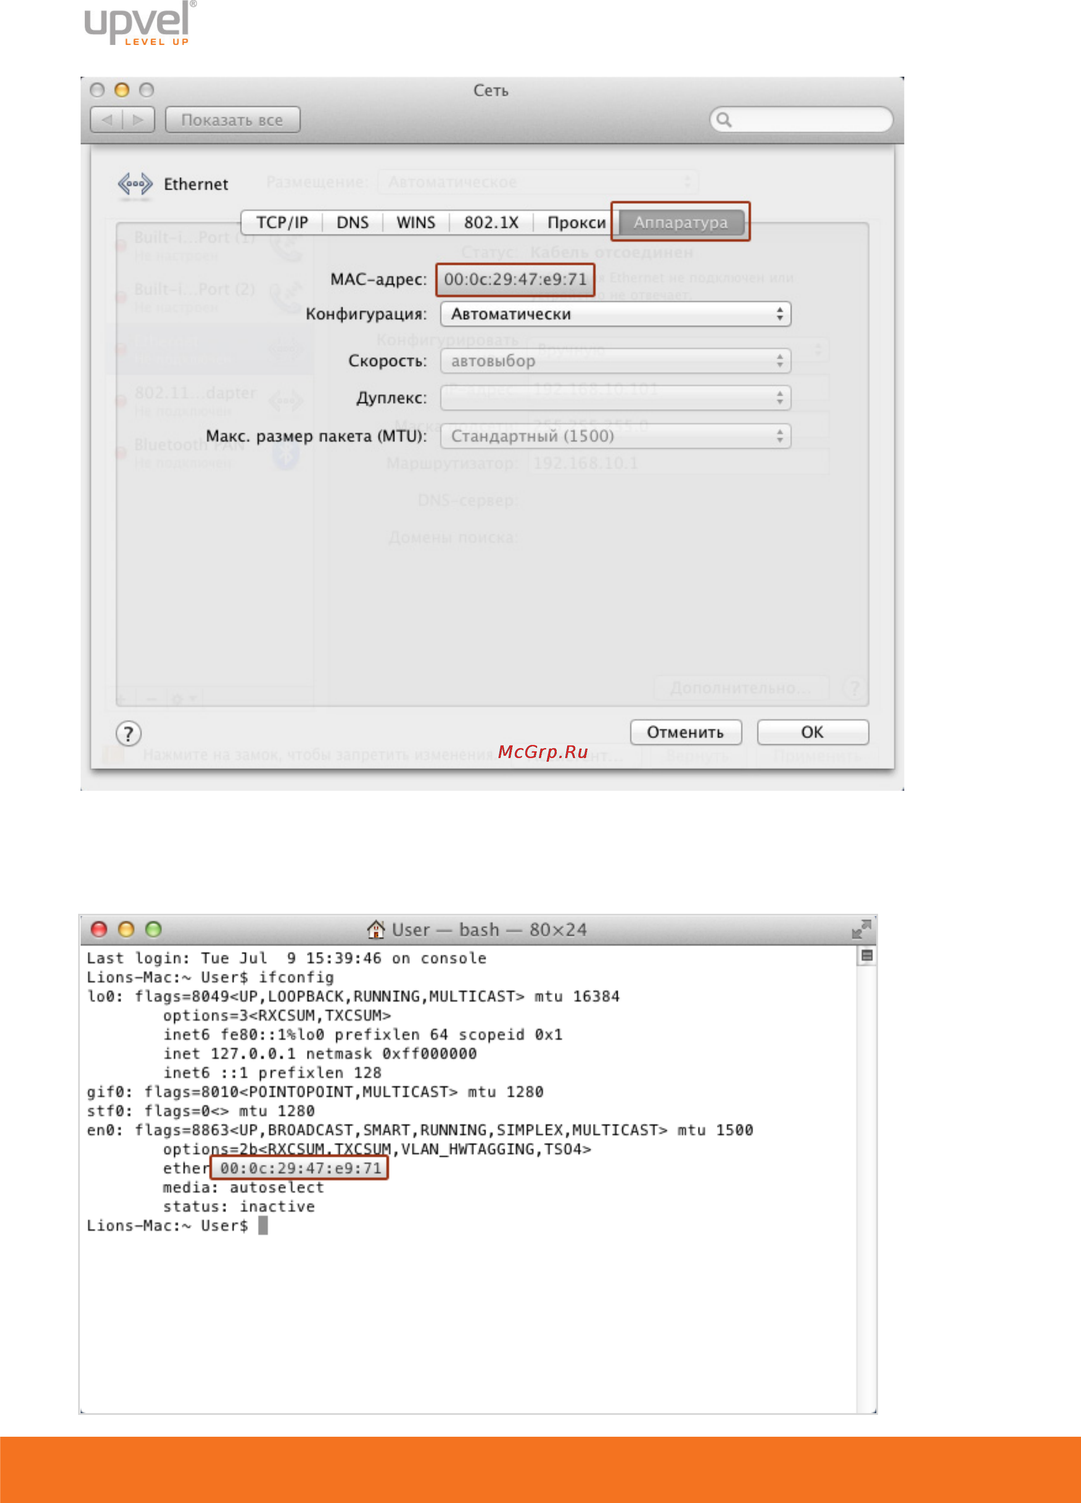Click the Показать все button
Viewport: 1081px width, 1503px height.
tap(232, 120)
